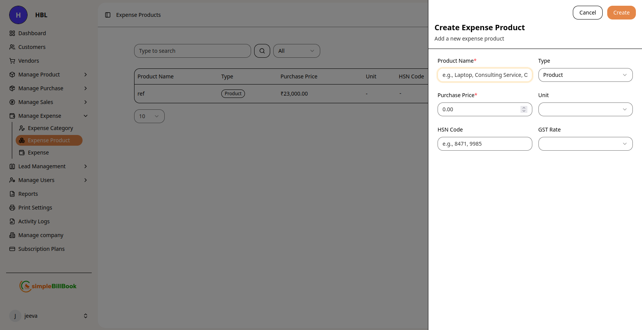The height and width of the screenshot is (330, 642).
Task: Expand the Manage Sales chevron
Action: [x=86, y=102]
